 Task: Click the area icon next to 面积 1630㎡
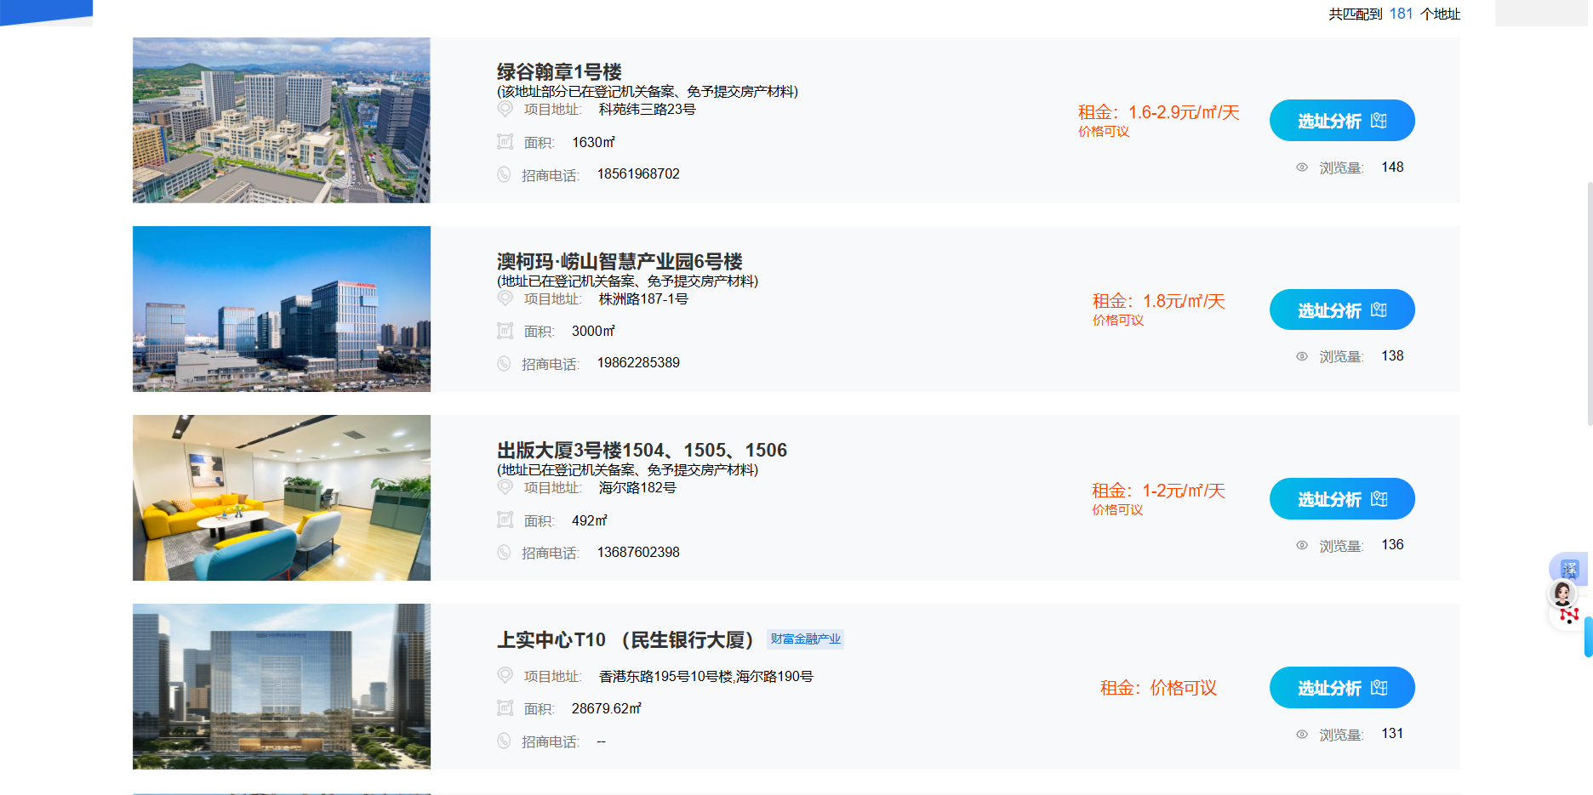505,142
